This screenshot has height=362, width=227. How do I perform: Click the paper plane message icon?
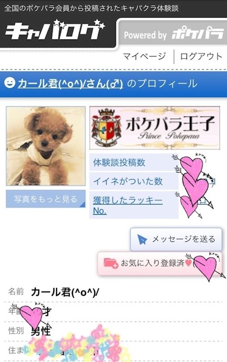[142, 240]
